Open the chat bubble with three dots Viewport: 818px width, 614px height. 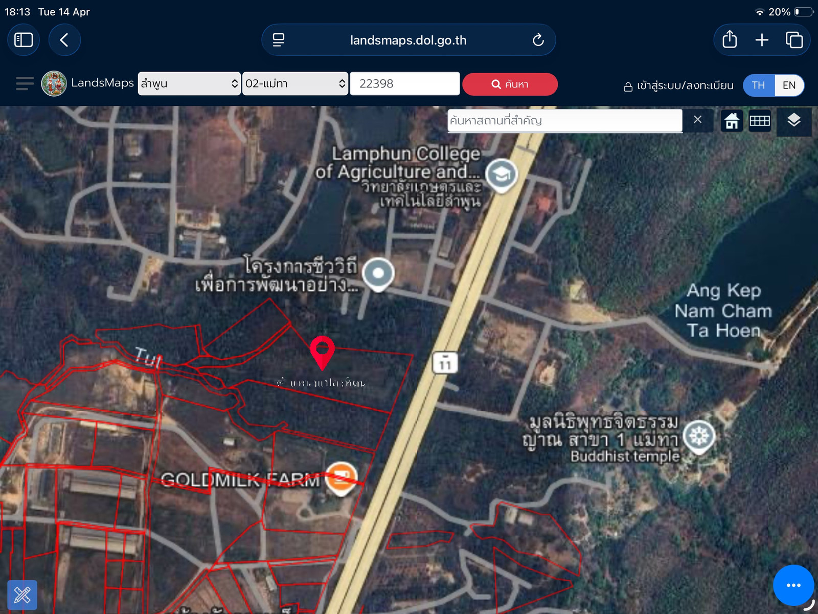point(793,585)
